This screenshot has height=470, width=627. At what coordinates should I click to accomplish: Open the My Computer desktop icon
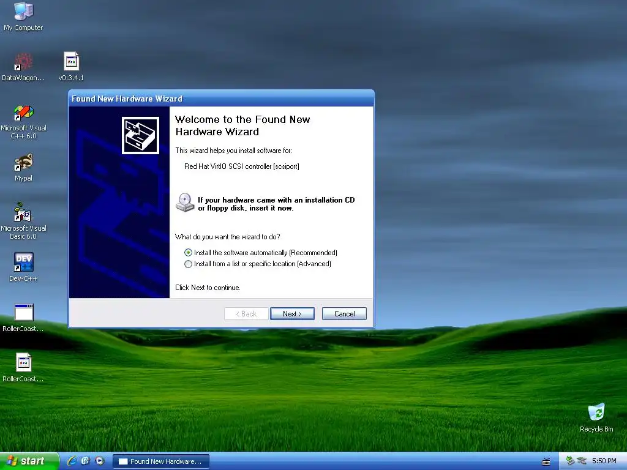click(23, 16)
